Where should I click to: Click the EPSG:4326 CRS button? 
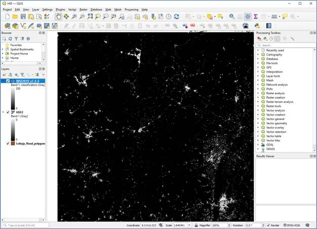tap(292, 225)
